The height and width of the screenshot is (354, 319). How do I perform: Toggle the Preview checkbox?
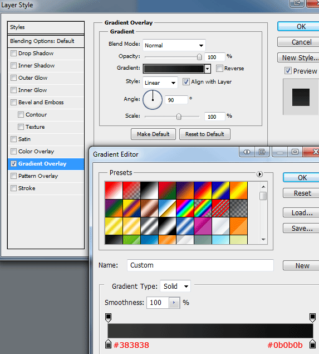pos(288,71)
